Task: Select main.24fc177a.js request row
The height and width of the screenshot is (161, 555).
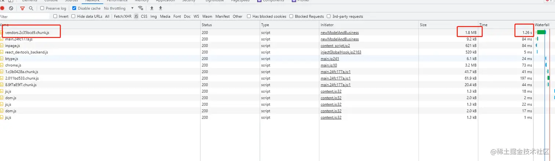Action: pos(19,39)
